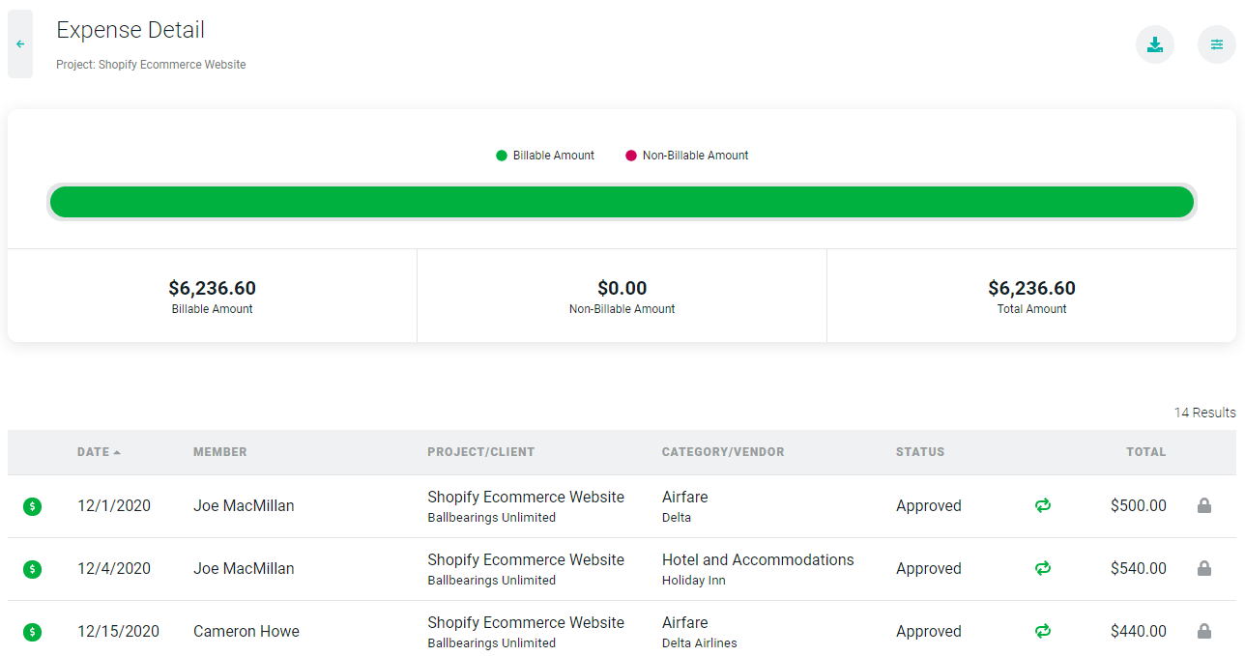Sort by CATEGORY/VENDOR column header
Screen dimensions: 1245x656
723,452
